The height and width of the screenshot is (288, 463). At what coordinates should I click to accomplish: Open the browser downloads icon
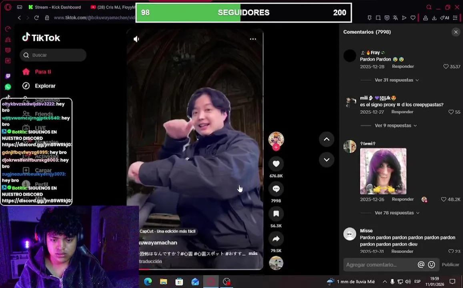(x=434, y=18)
